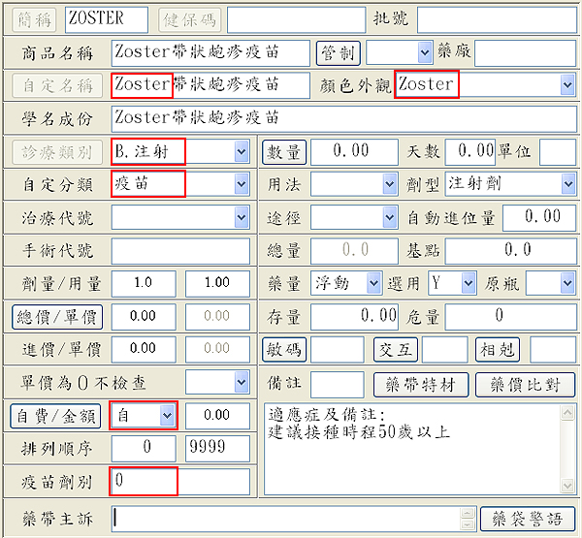This screenshot has width=582, height=538.
Task: Open the 自定分類 dropdown showing 疫苗
Action: click(x=241, y=184)
